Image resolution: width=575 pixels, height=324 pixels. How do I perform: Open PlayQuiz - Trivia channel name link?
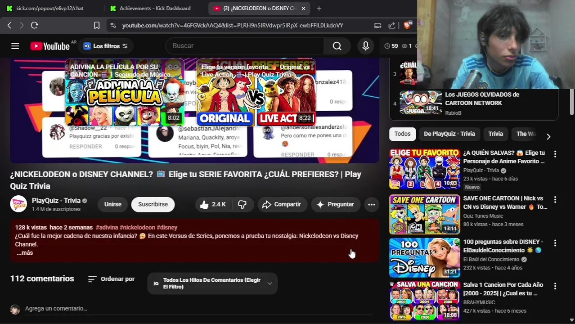pos(56,201)
